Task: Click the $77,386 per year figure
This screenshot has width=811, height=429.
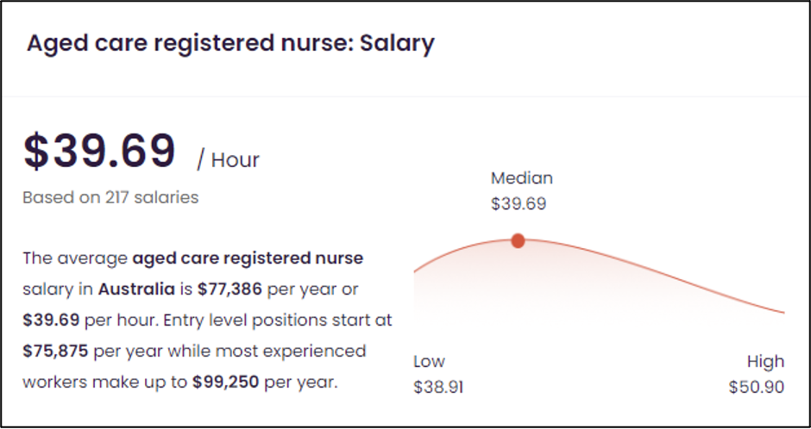Action: 229,289
